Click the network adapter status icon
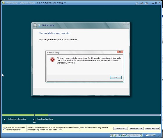The width and height of the screenshot is (163, 138). pos(121,135)
